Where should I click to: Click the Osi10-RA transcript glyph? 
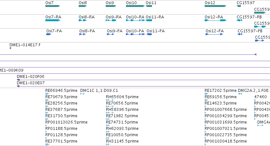(x=135, y=20)
